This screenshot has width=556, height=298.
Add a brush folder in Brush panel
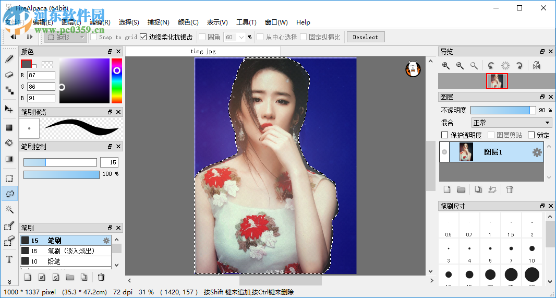point(70,277)
